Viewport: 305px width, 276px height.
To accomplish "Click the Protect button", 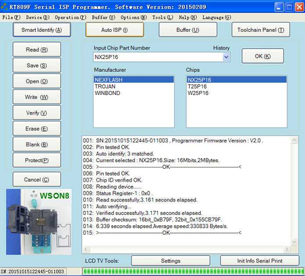I will click(x=37, y=160).
